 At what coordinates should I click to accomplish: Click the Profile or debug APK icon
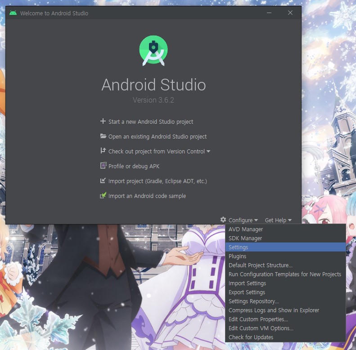104,166
